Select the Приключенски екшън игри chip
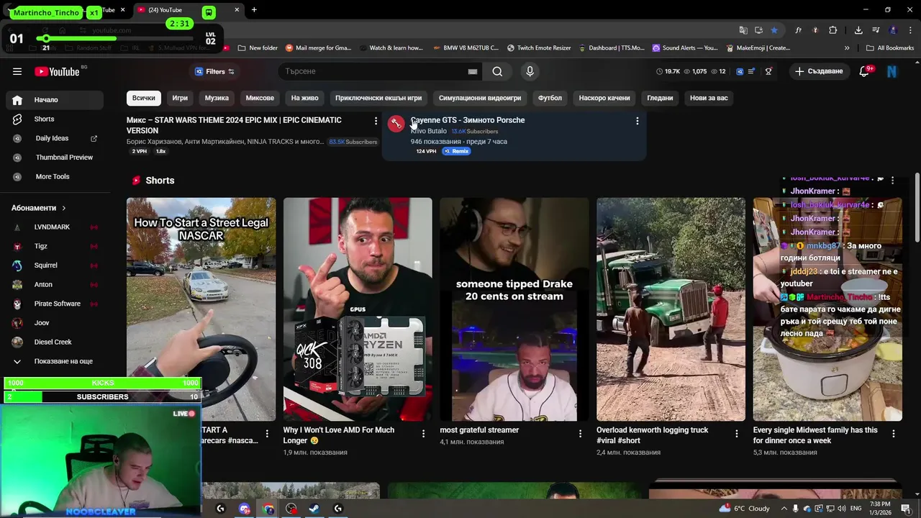921x518 pixels. [378, 98]
